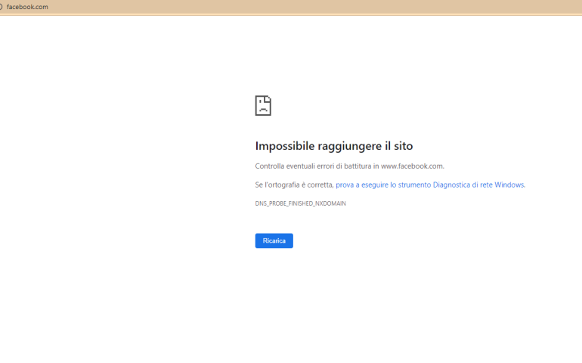
Task: Click the word Windows in the link
Action: click(509, 185)
